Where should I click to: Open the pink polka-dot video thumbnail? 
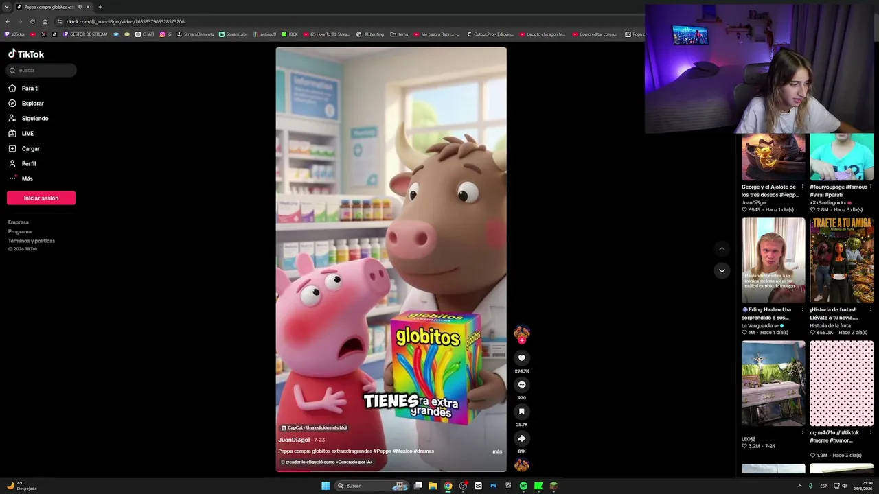[841, 384]
